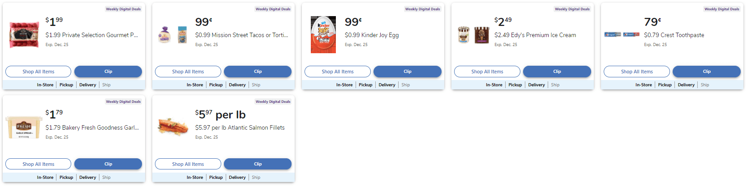
Task: Clip the Kinder Joy Egg coupon
Action: [407, 72]
